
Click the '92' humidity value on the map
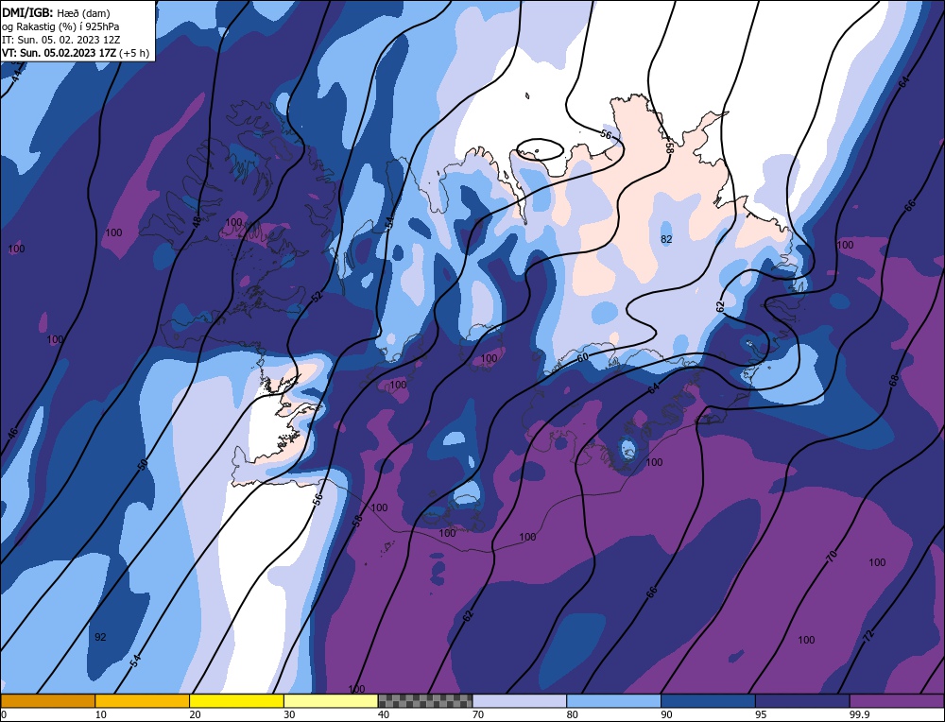point(101,637)
